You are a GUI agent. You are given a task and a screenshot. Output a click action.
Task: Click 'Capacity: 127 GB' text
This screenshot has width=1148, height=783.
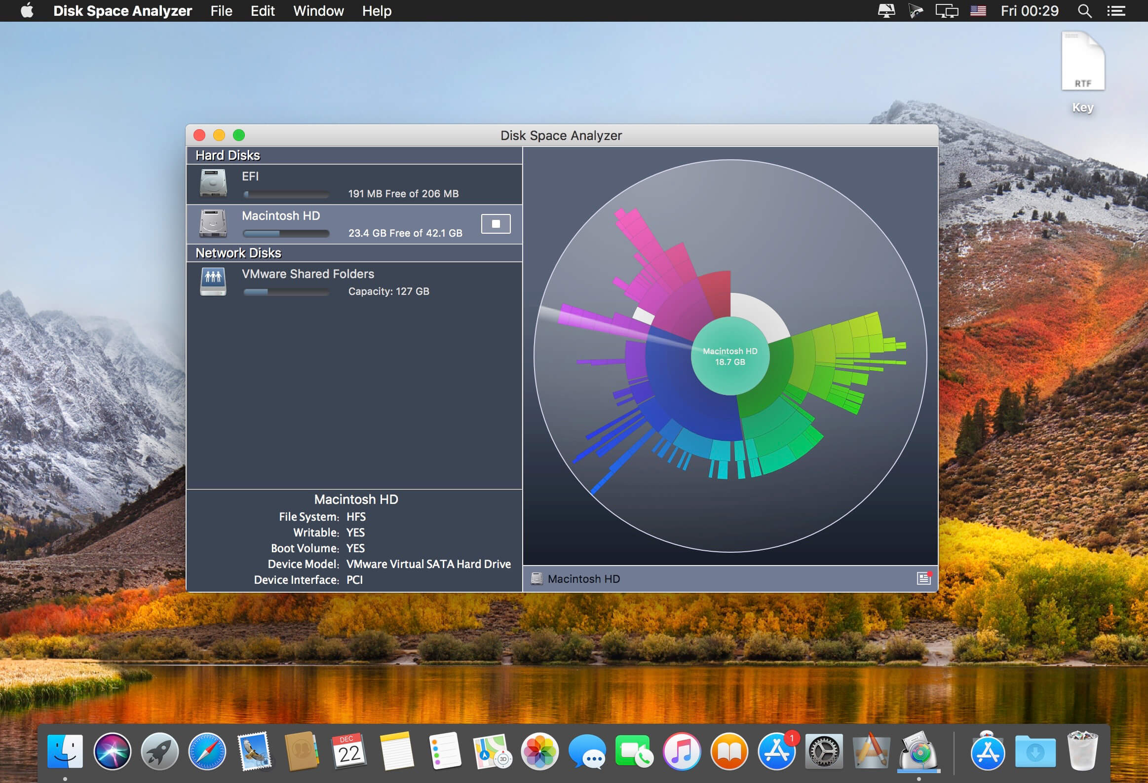point(388,291)
